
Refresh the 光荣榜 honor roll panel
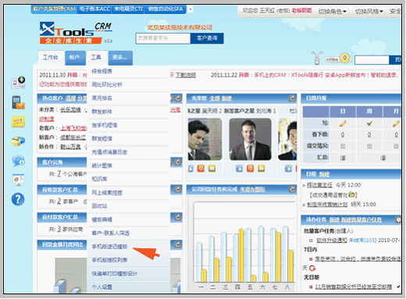292,98
